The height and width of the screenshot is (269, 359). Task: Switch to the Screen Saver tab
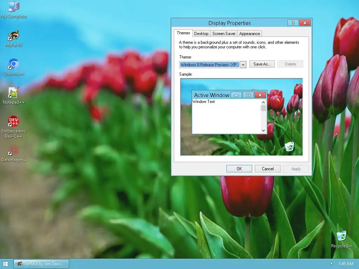coord(224,34)
